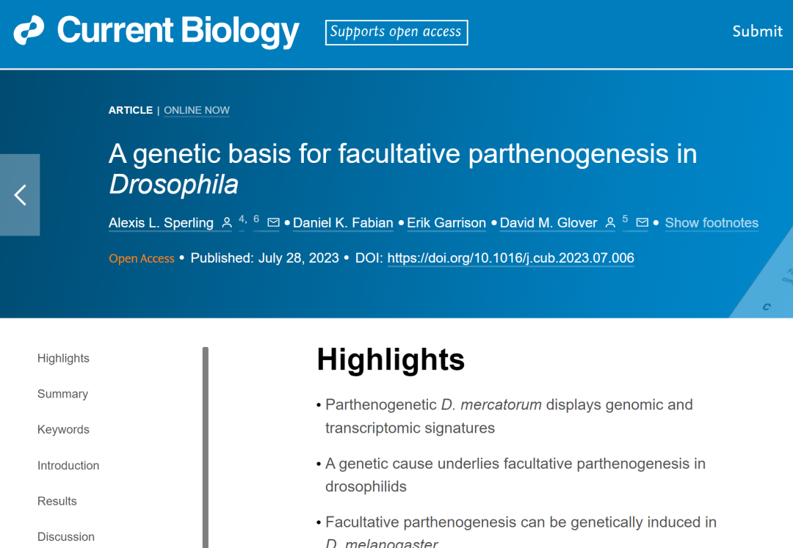Open footnote 4 for Alexis Sperling
Viewport: 793px width, 548px height.
(x=242, y=219)
